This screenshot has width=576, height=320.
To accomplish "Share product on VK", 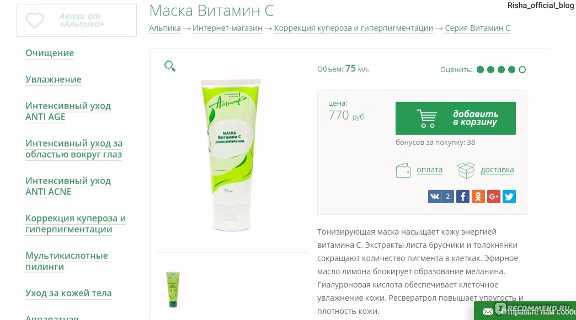I will [441, 197].
